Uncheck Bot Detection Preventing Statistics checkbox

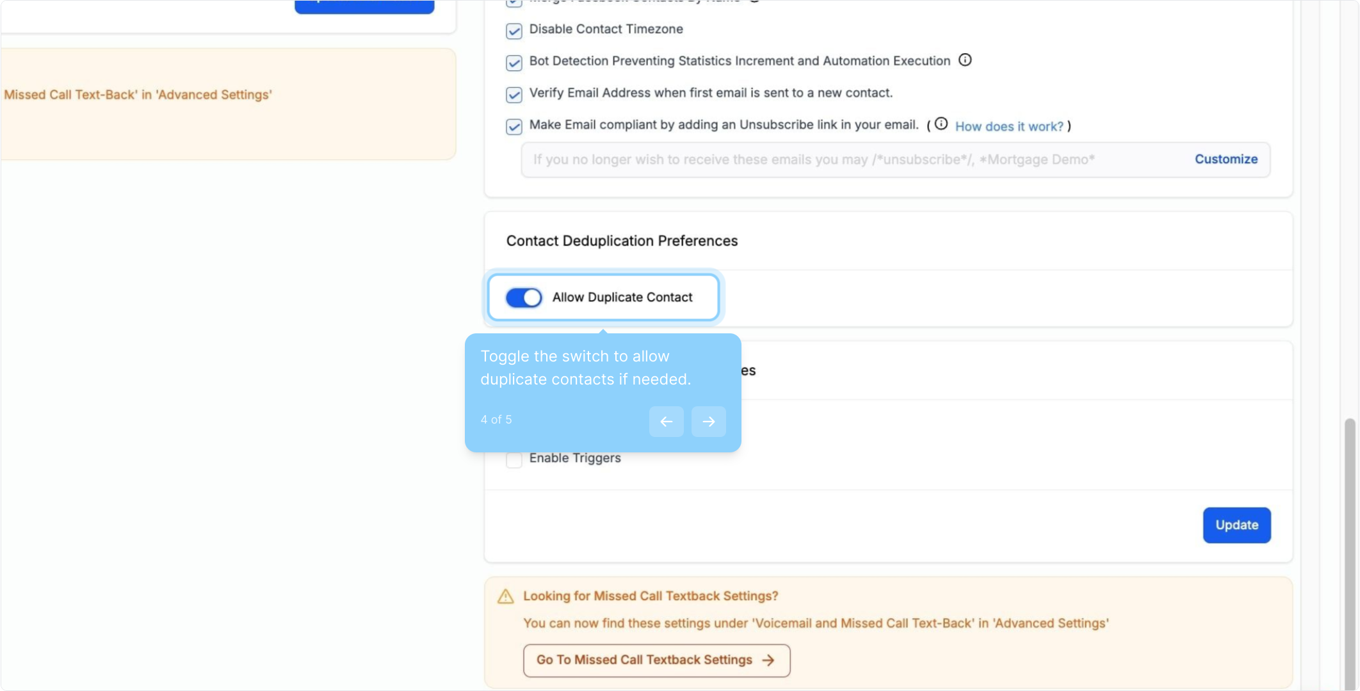[x=514, y=63]
